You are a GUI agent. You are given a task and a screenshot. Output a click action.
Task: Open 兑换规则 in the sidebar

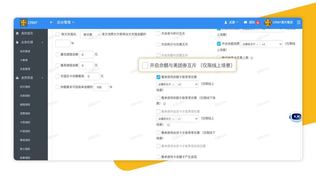(25, 96)
